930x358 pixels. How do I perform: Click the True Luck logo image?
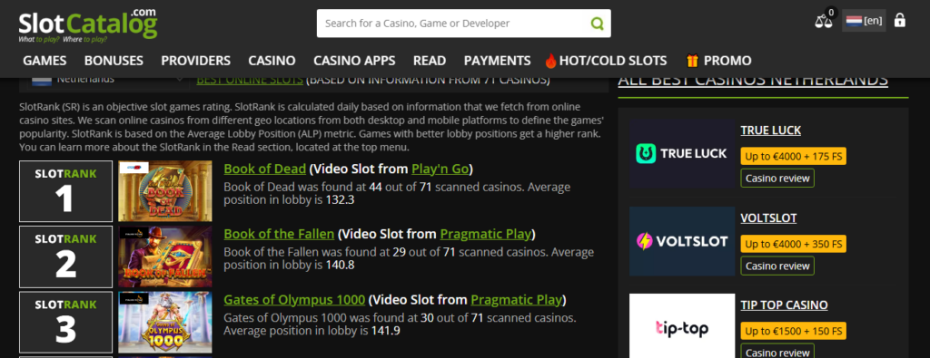tap(682, 154)
